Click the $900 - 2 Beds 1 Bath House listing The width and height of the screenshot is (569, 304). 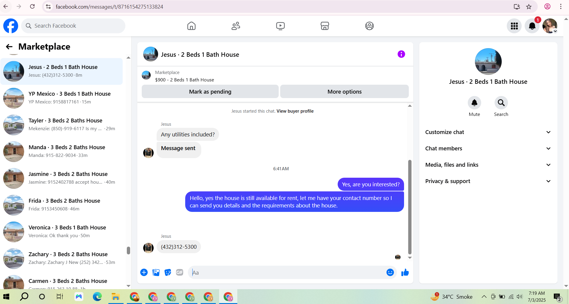coord(184,80)
